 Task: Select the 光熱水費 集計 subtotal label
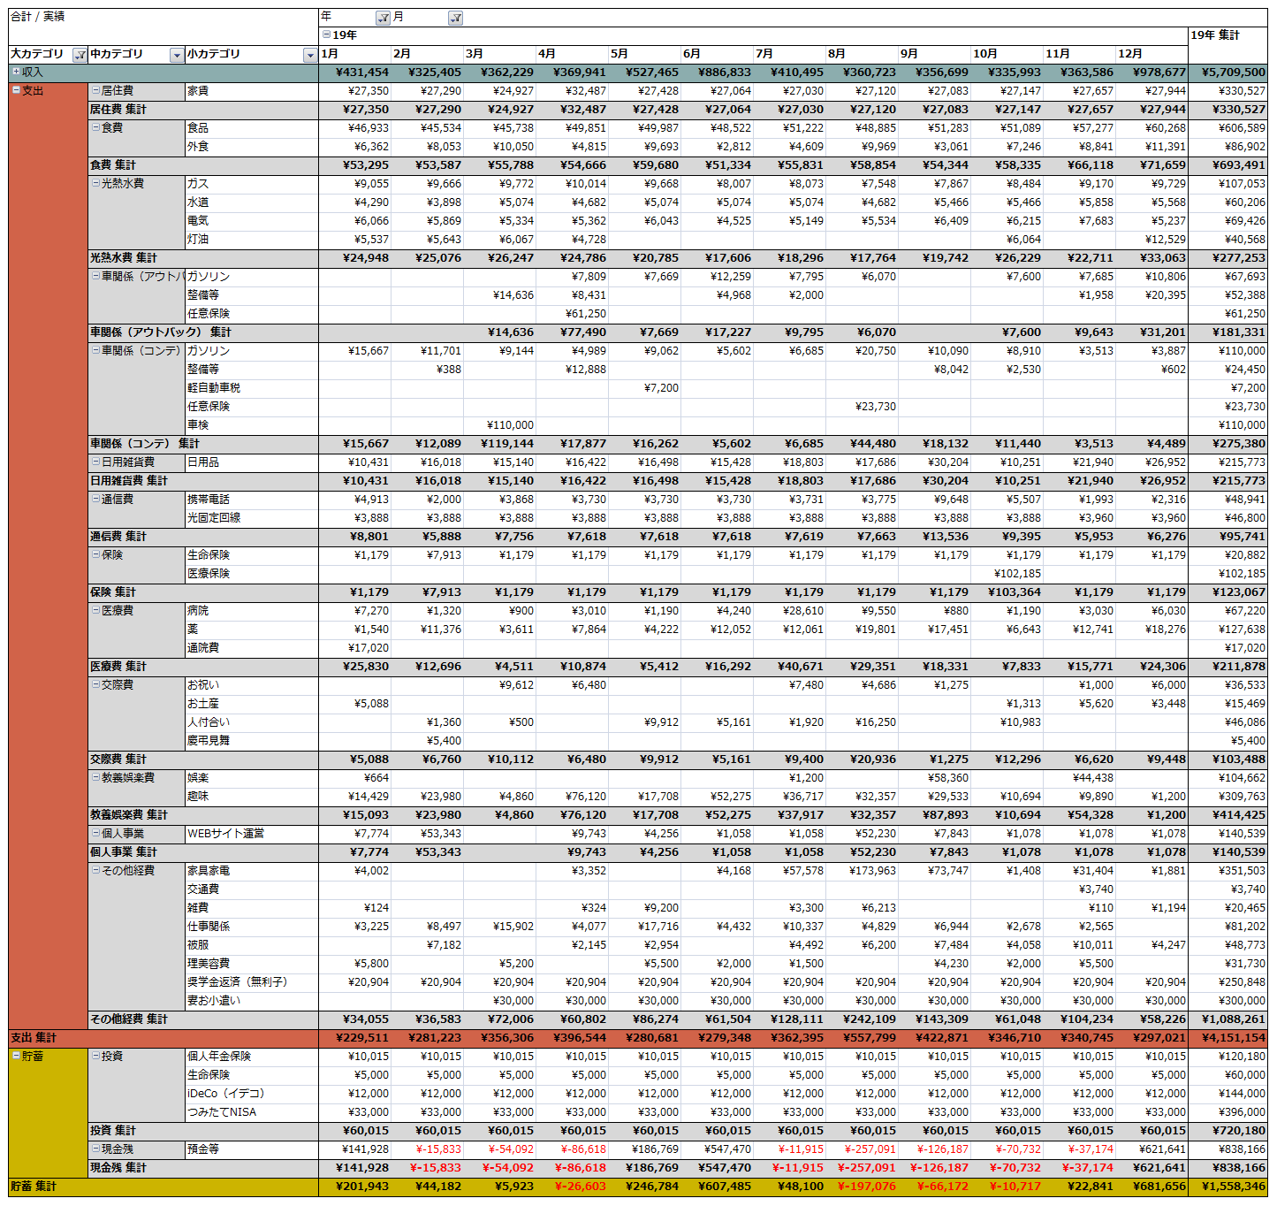(x=203, y=257)
